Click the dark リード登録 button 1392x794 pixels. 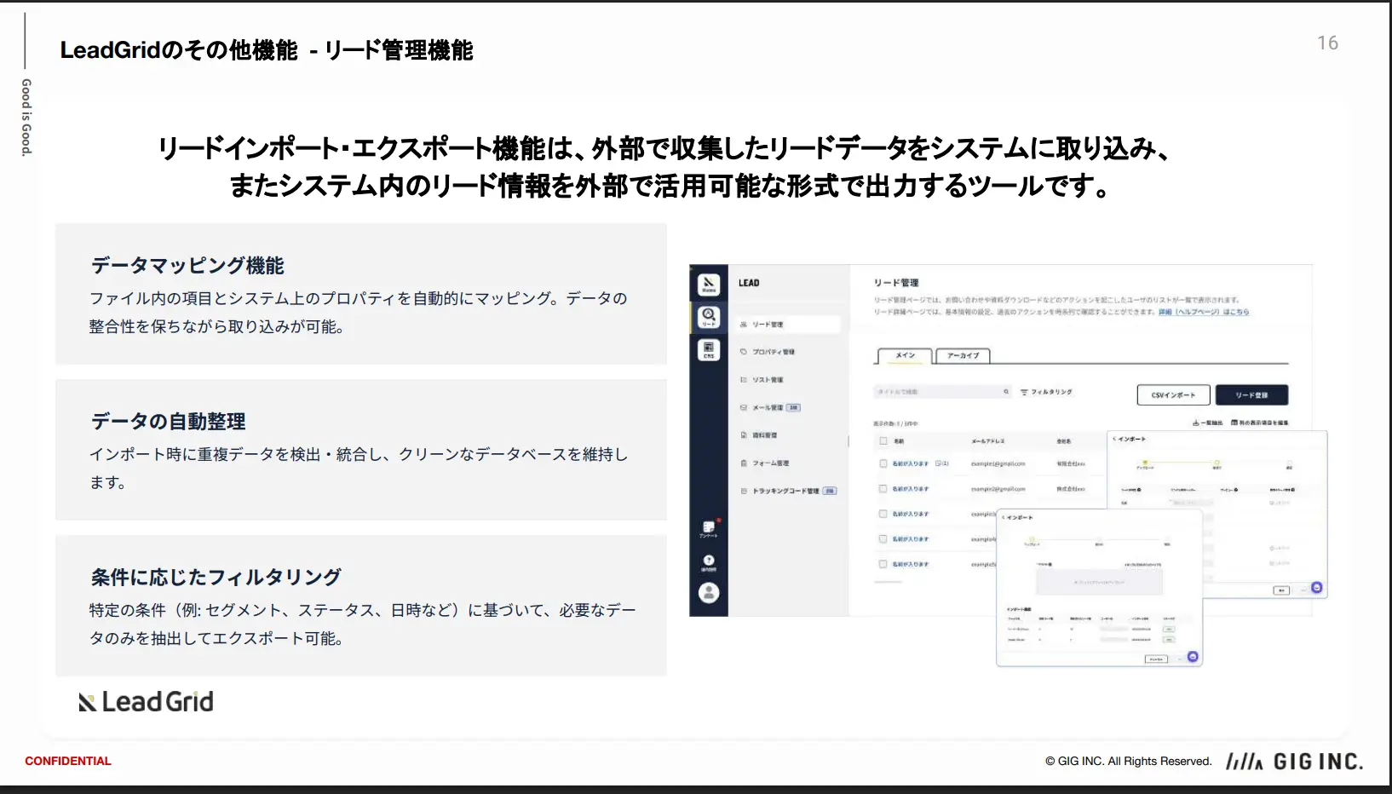click(x=1251, y=395)
